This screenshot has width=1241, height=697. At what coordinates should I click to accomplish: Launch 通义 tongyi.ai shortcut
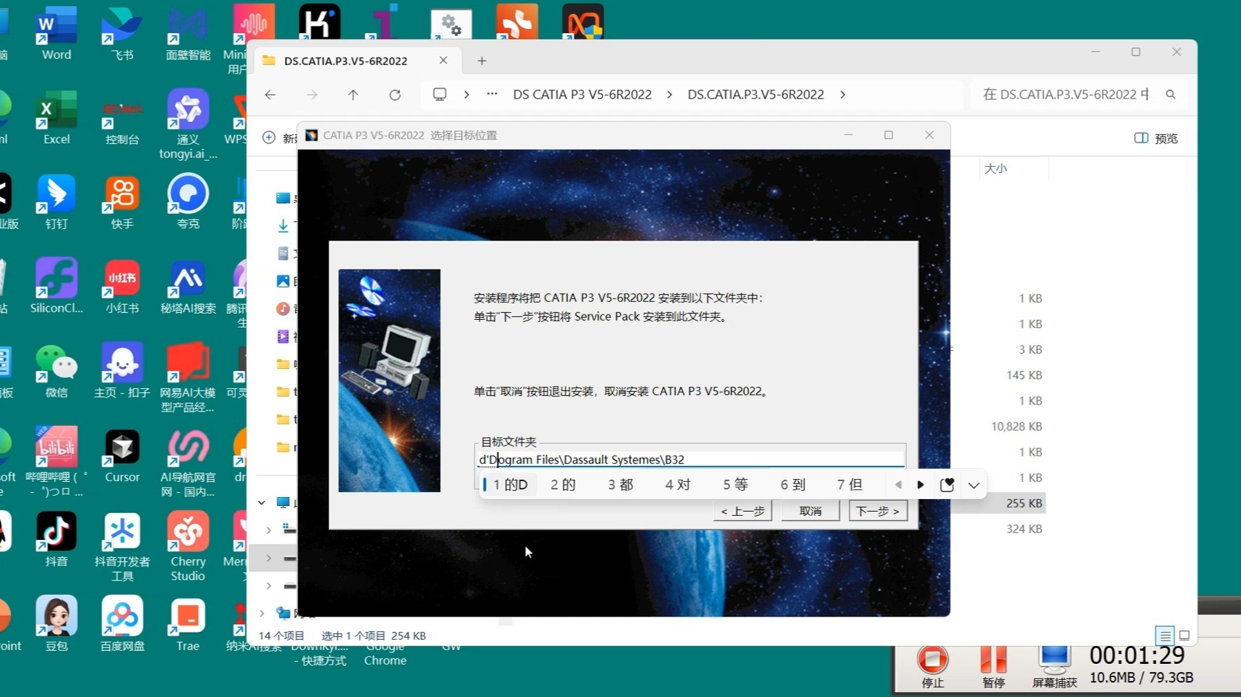[x=188, y=124]
